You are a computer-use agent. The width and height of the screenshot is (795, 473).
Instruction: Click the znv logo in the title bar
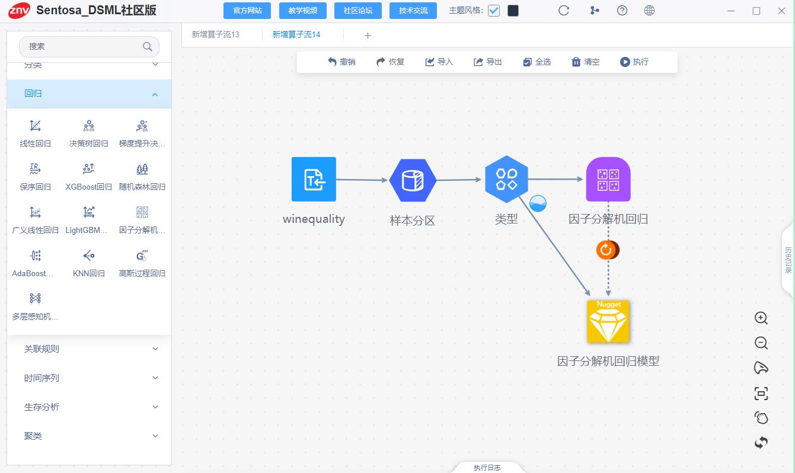(19, 10)
